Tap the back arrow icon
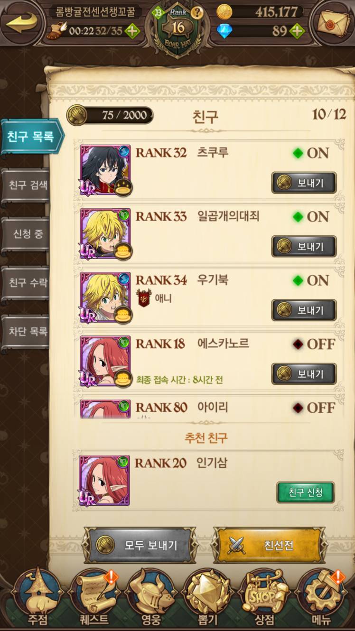 22,22
